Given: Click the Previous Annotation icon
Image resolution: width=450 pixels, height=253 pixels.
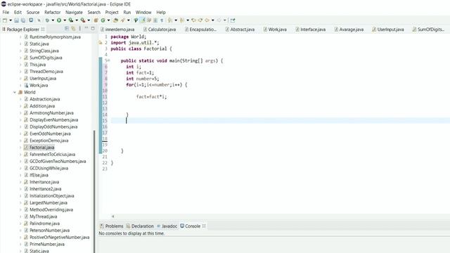Looking at the screenshot, I should 182,20.
